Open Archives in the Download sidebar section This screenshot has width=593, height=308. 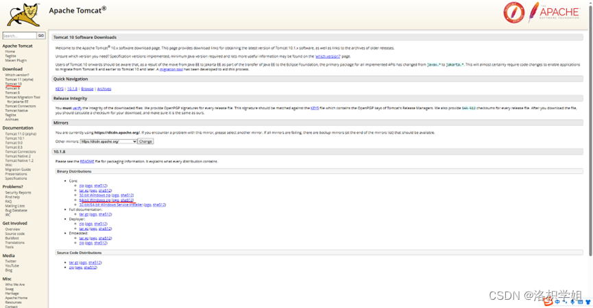[12, 120]
